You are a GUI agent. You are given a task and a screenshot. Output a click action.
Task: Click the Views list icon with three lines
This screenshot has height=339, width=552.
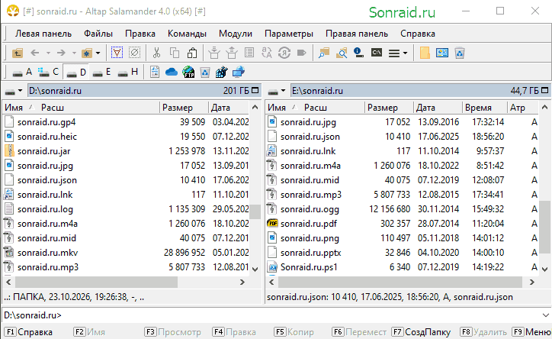click(394, 53)
